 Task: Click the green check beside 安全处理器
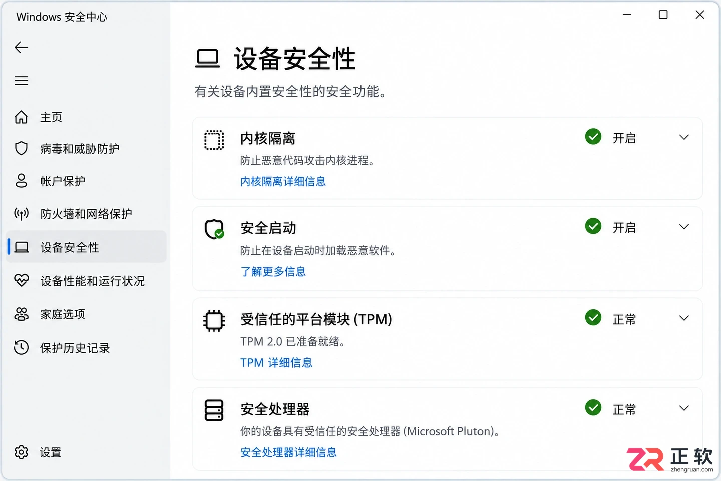593,408
